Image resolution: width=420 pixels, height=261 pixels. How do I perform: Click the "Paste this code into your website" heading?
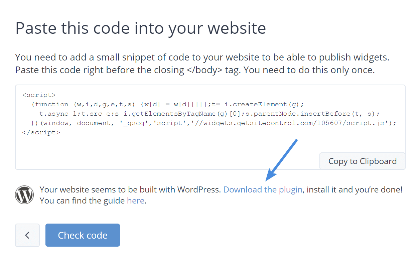[x=141, y=28]
